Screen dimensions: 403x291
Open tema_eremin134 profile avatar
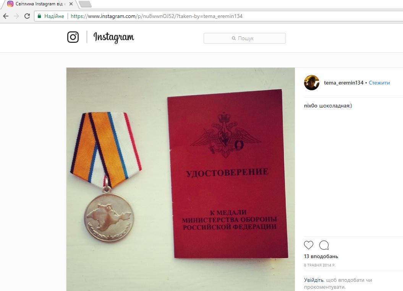click(311, 83)
